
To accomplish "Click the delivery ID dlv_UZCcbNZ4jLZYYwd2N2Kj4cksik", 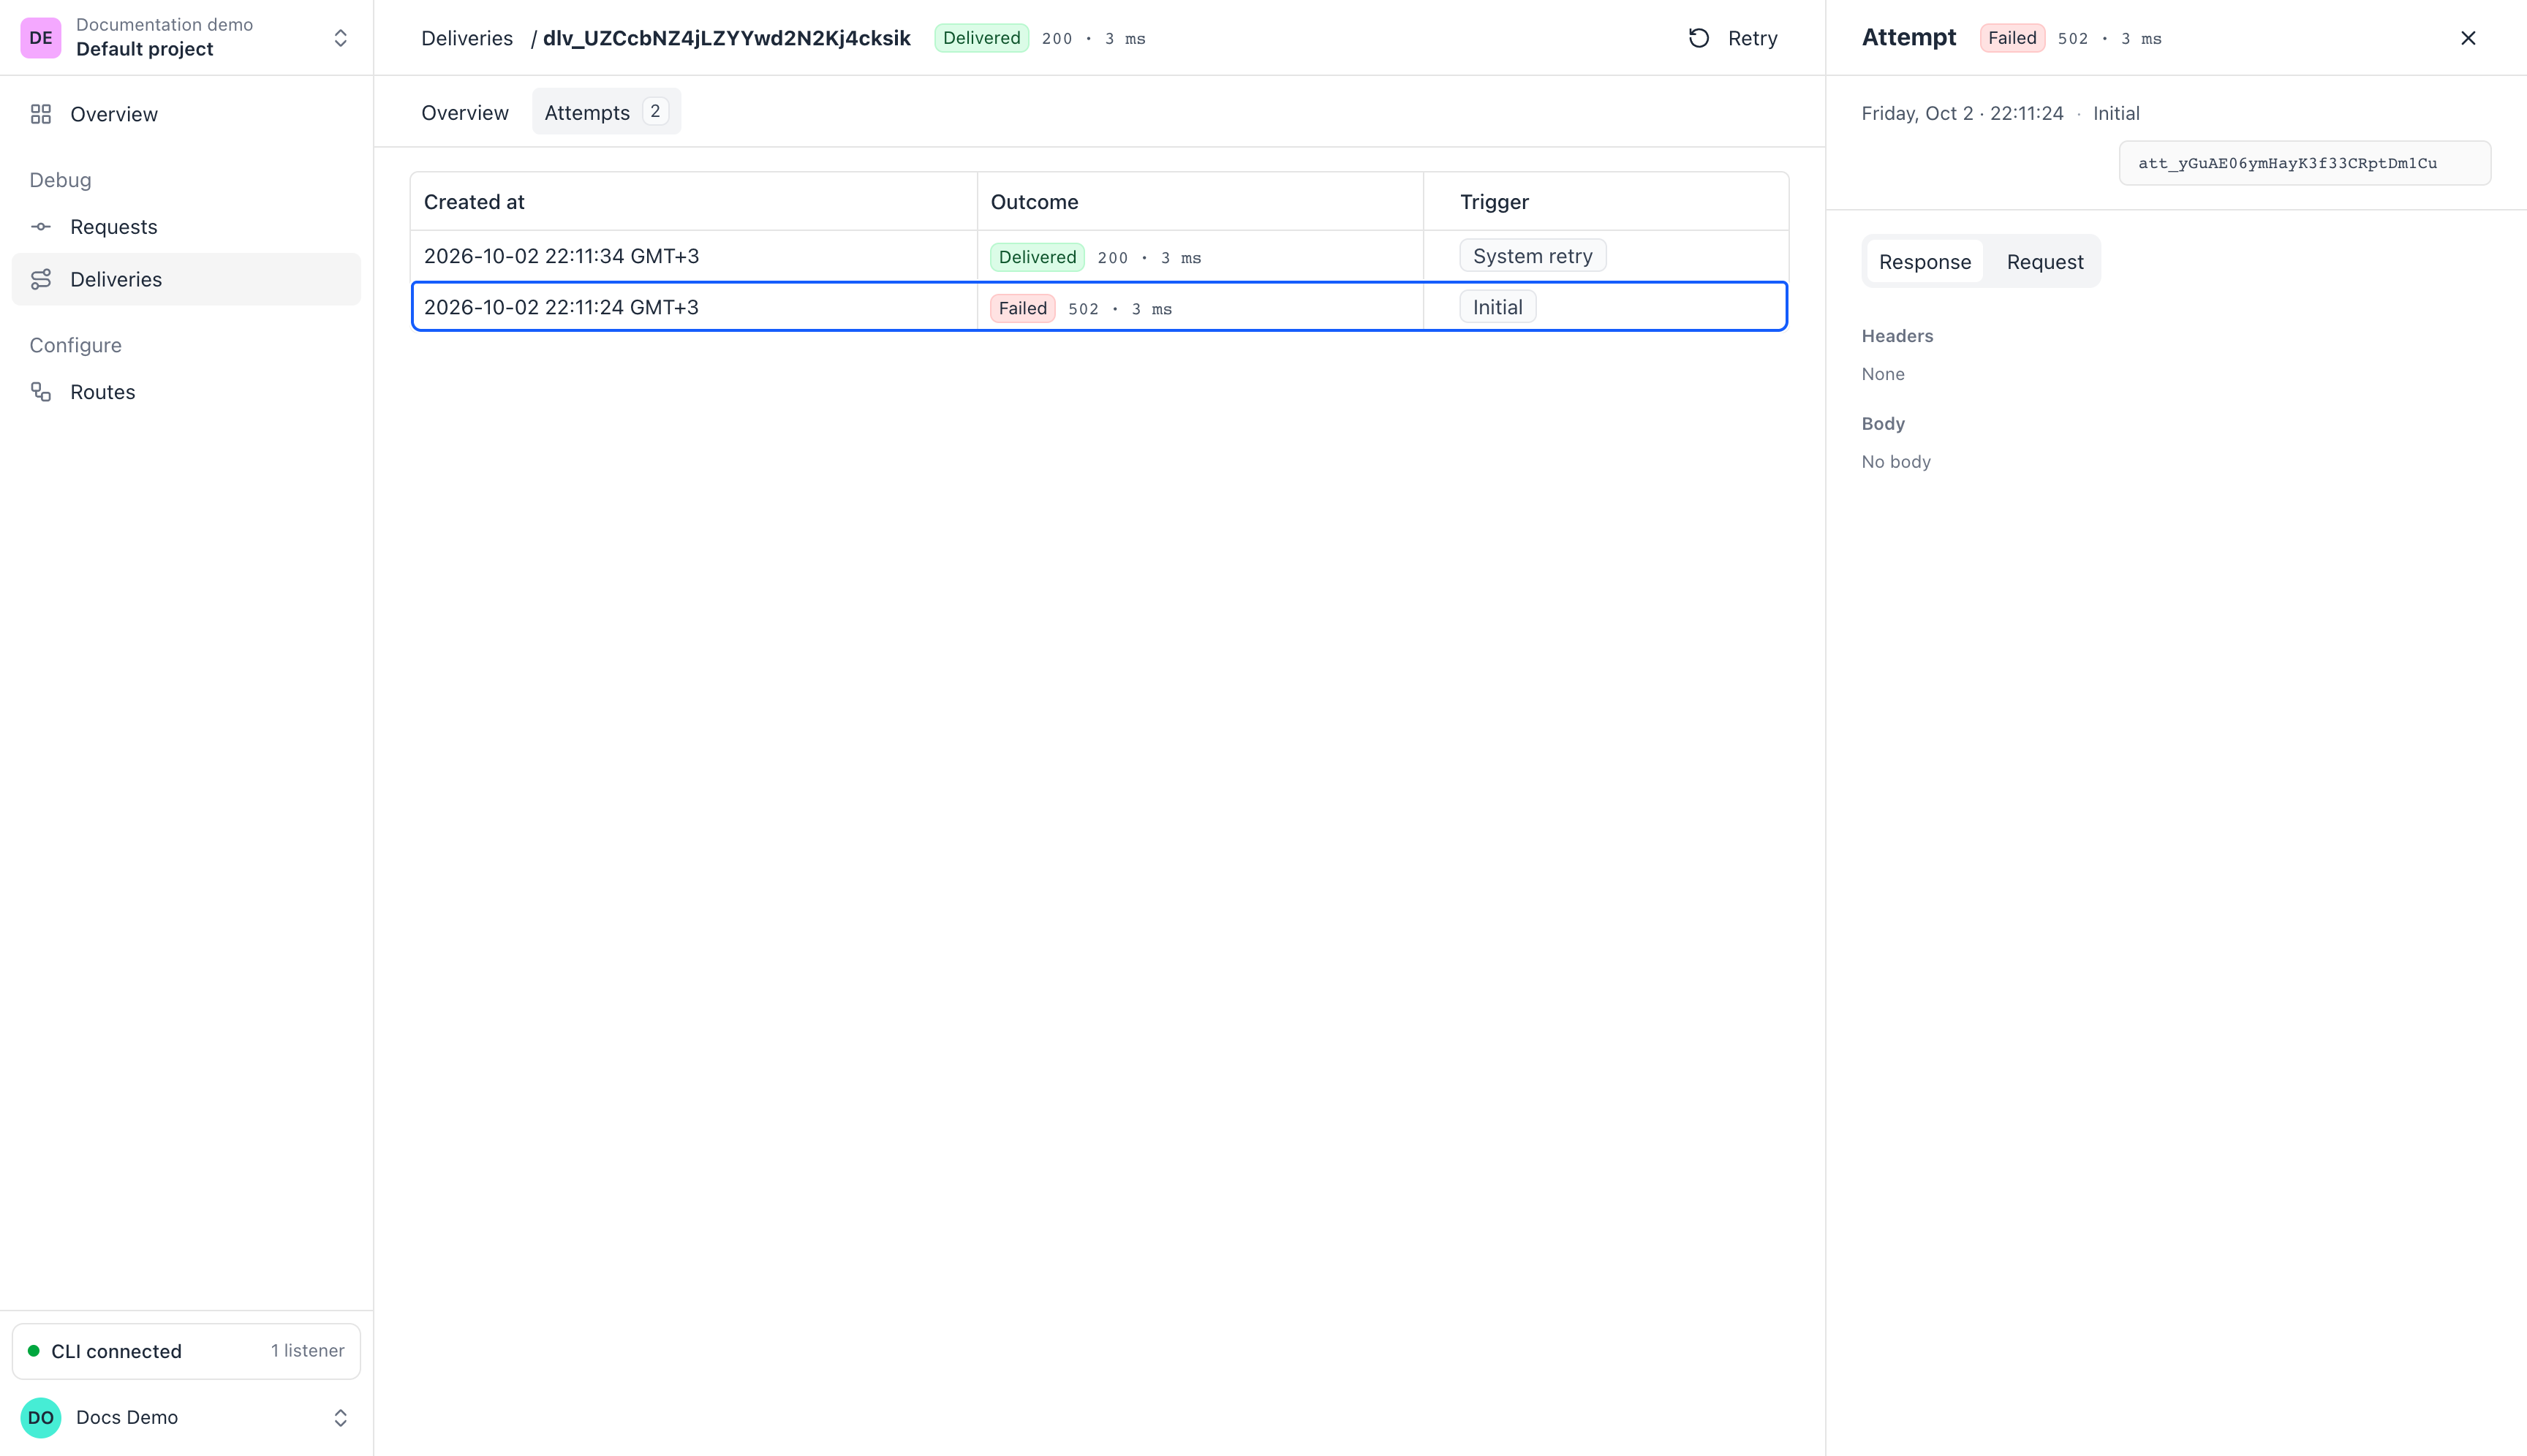I will (726, 38).
